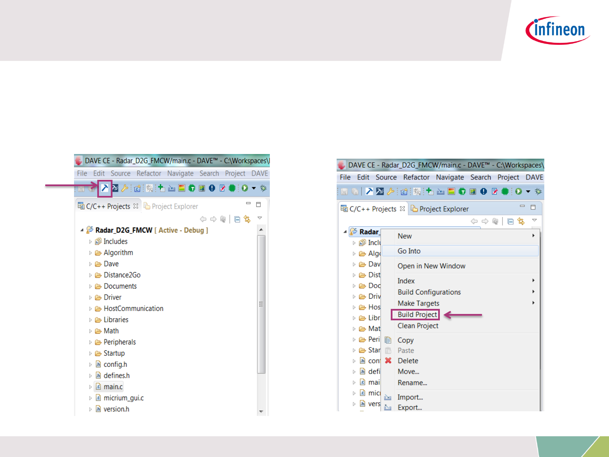Click the green Run play icon in right window
Viewport: 609px width, 457px height.
518,191
